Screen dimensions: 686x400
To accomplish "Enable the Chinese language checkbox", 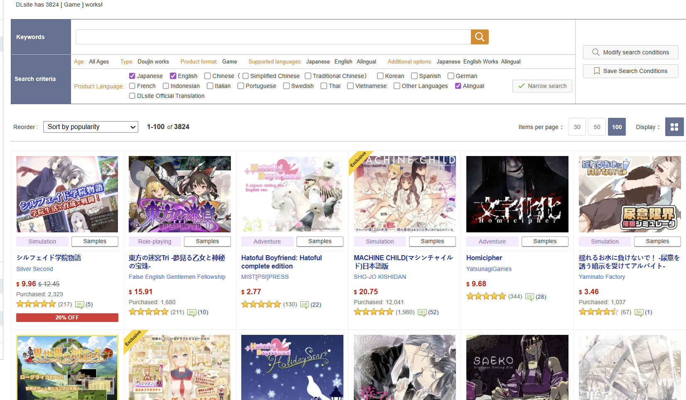I will [x=208, y=76].
